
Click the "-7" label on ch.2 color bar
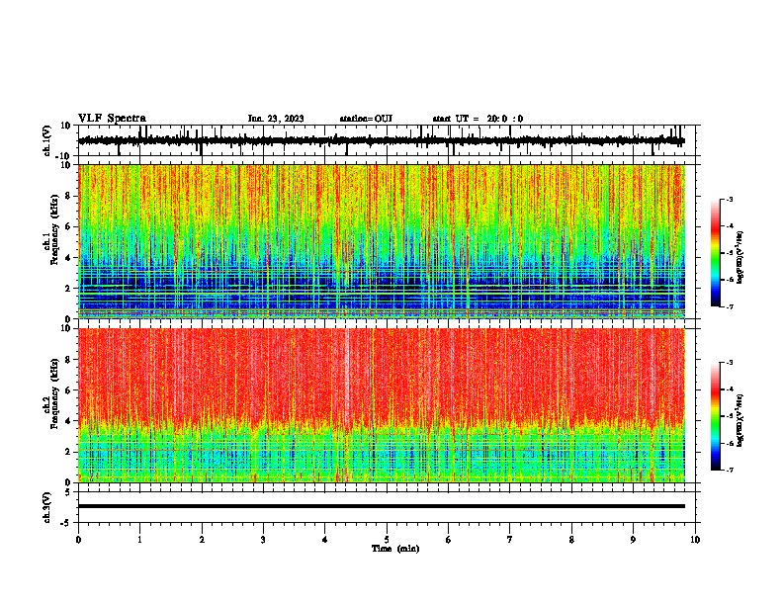coord(730,470)
